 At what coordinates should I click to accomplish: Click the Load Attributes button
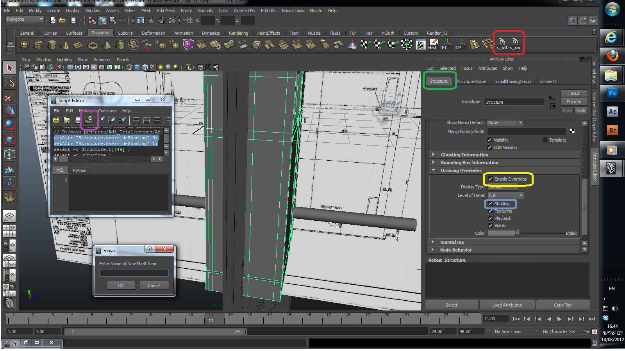click(x=507, y=305)
